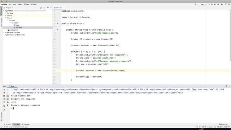Click the memory indicator in status bar

pyautogui.click(x=225, y=127)
